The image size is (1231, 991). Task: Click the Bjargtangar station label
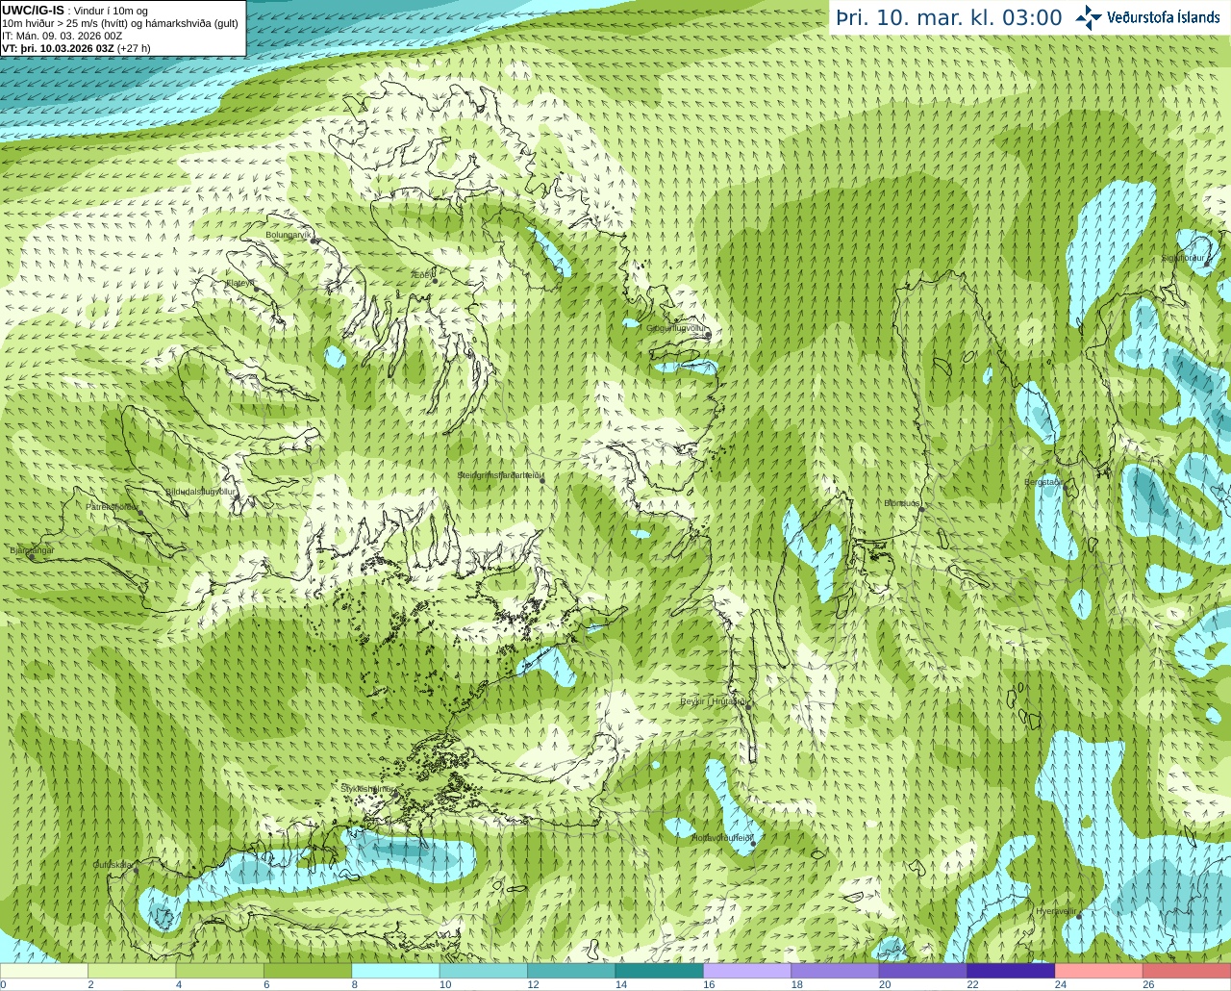pos(32,550)
